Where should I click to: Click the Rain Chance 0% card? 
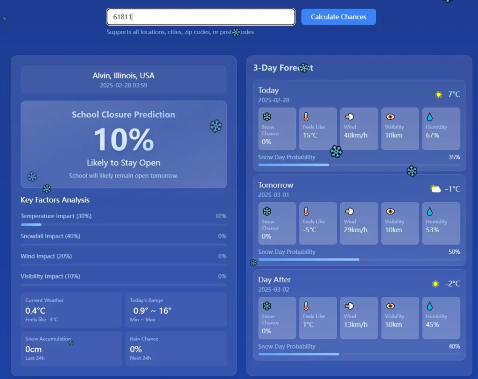point(176,349)
